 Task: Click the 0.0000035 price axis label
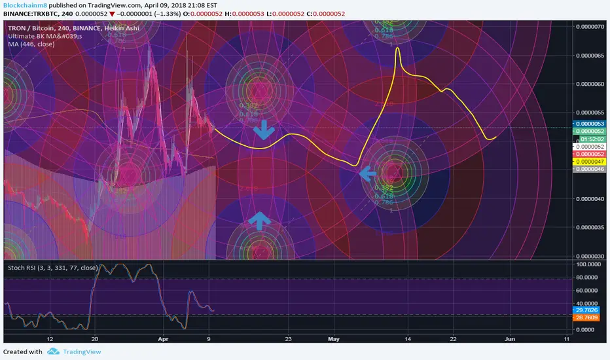(x=590, y=227)
